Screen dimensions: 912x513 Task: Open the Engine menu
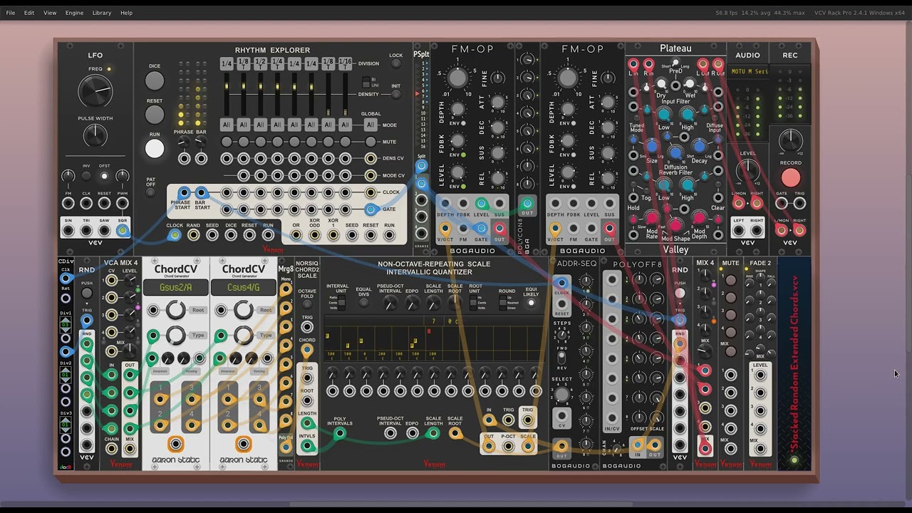tap(74, 13)
